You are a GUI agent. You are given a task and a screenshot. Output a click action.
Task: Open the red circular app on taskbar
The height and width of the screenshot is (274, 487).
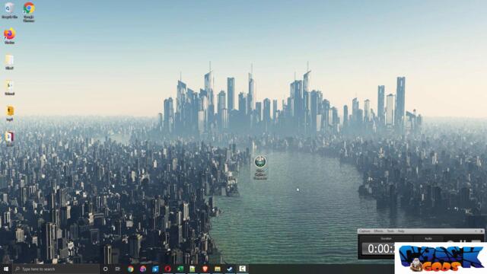(x=167, y=269)
